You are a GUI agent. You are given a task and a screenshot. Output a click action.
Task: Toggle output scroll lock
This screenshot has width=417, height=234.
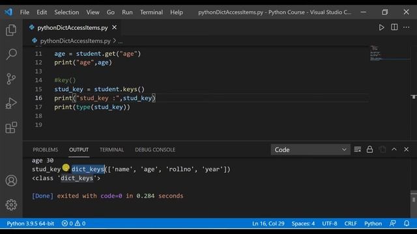click(x=369, y=149)
